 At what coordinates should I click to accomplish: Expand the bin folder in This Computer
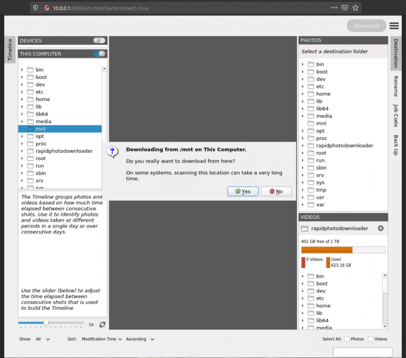[x=22, y=70]
